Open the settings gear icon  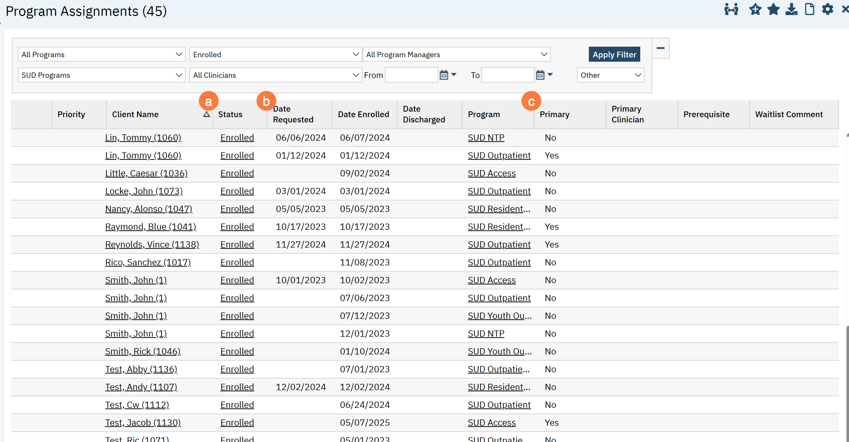point(827,10)
